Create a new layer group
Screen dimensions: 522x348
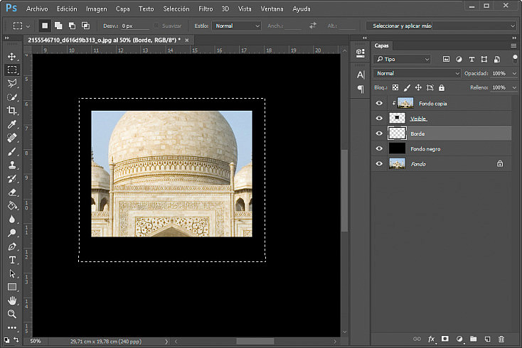coord(473,339)
